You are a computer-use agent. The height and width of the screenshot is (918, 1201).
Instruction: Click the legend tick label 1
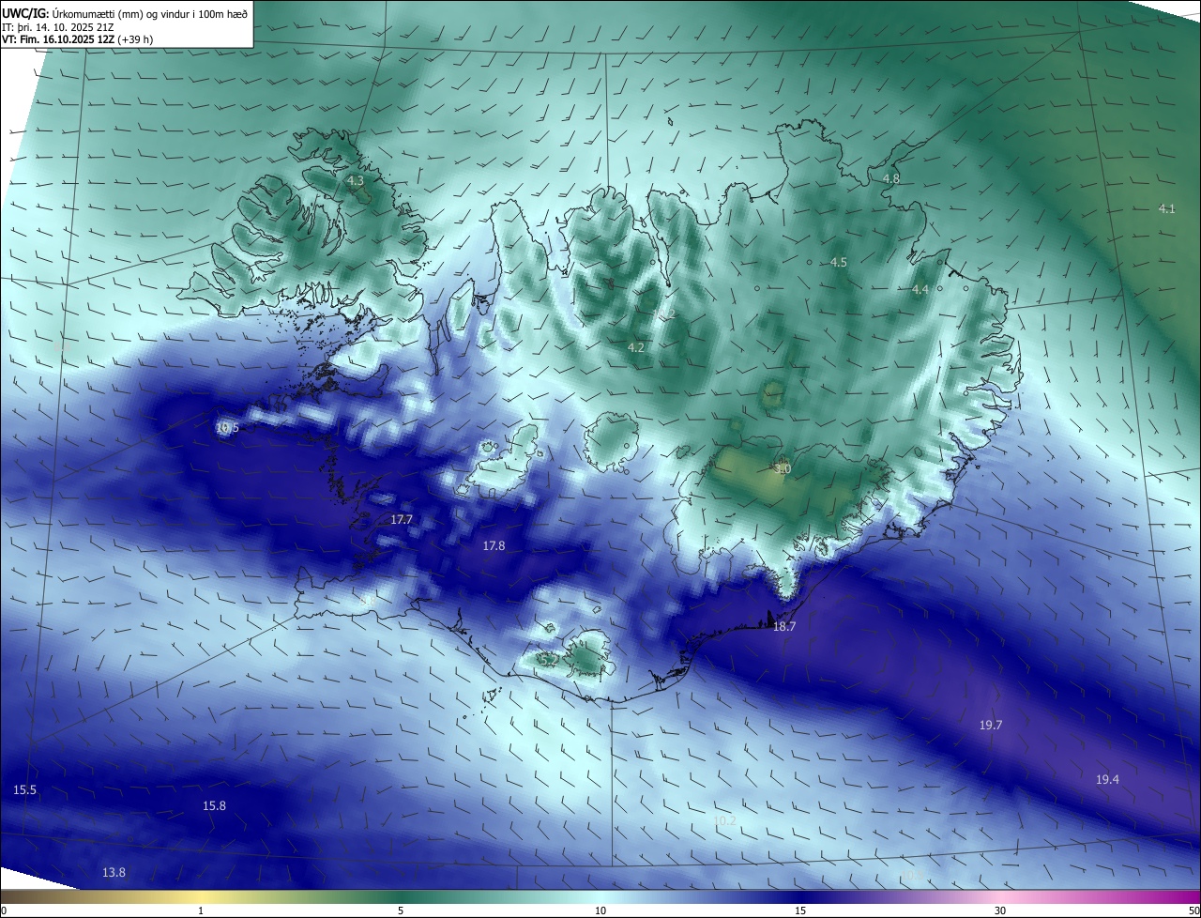201,910
